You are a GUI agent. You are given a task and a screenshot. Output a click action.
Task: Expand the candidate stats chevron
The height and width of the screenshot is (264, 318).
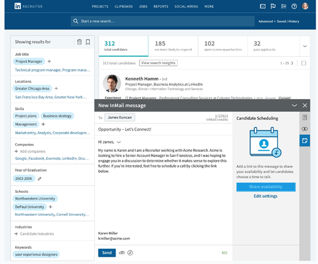(305, 46)
